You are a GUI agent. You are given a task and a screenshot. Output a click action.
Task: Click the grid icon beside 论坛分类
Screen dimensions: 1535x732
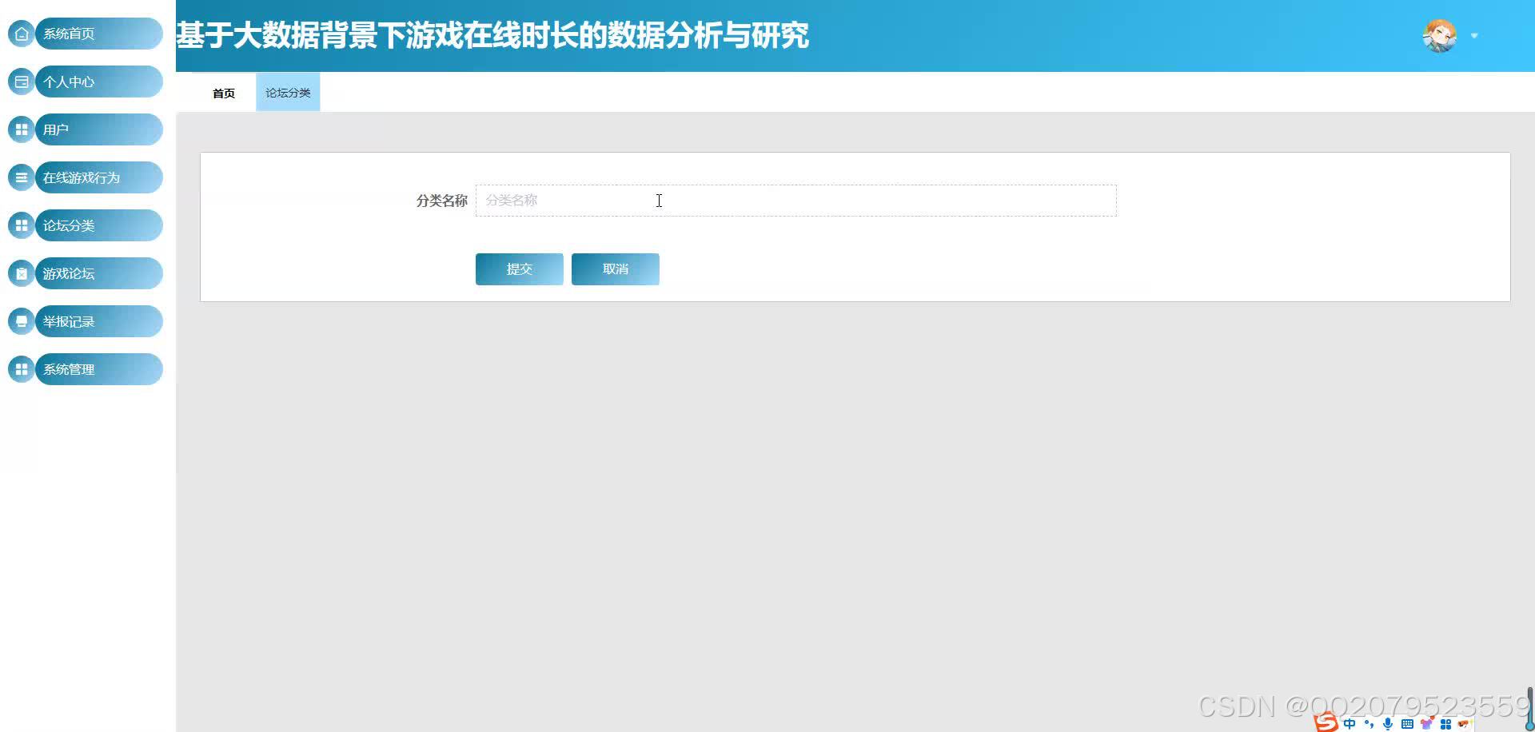22,225
